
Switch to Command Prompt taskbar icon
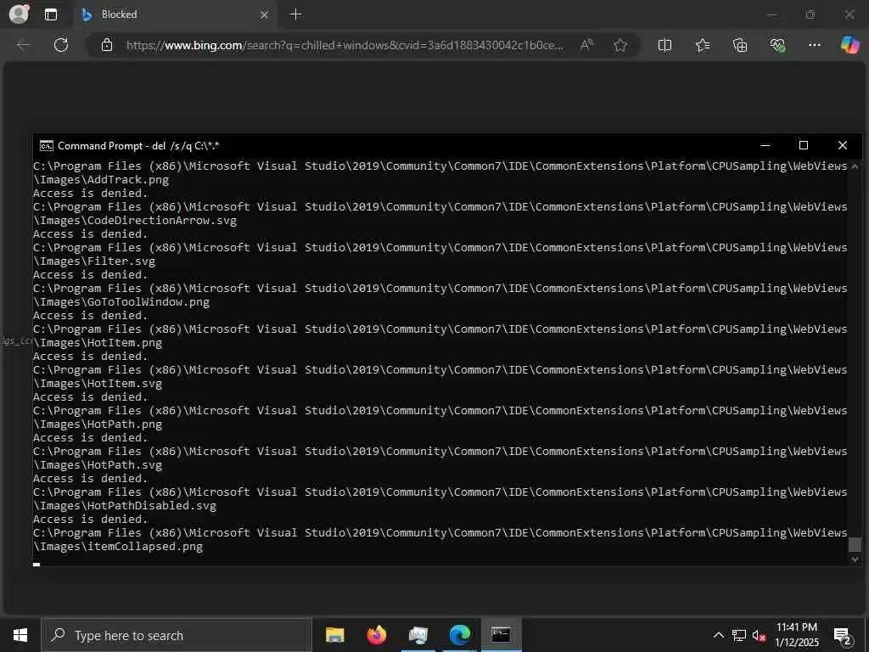(501, 635)
